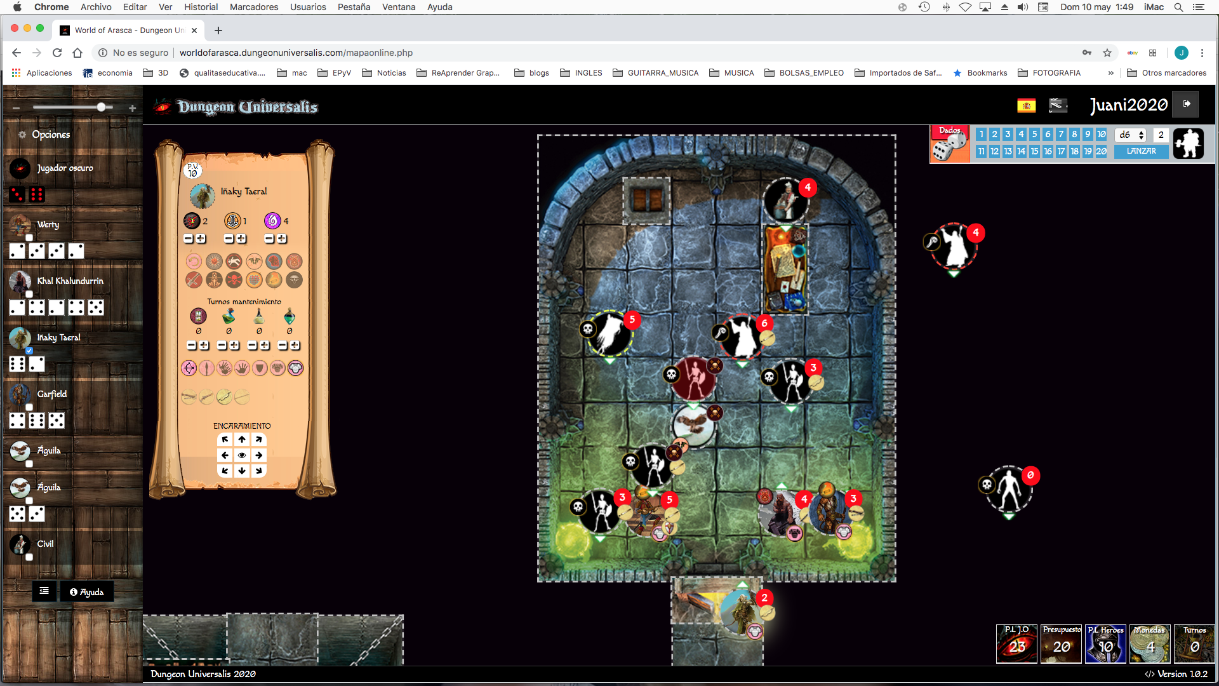Select white ghost token outside map with badge 4

(954, 246)
